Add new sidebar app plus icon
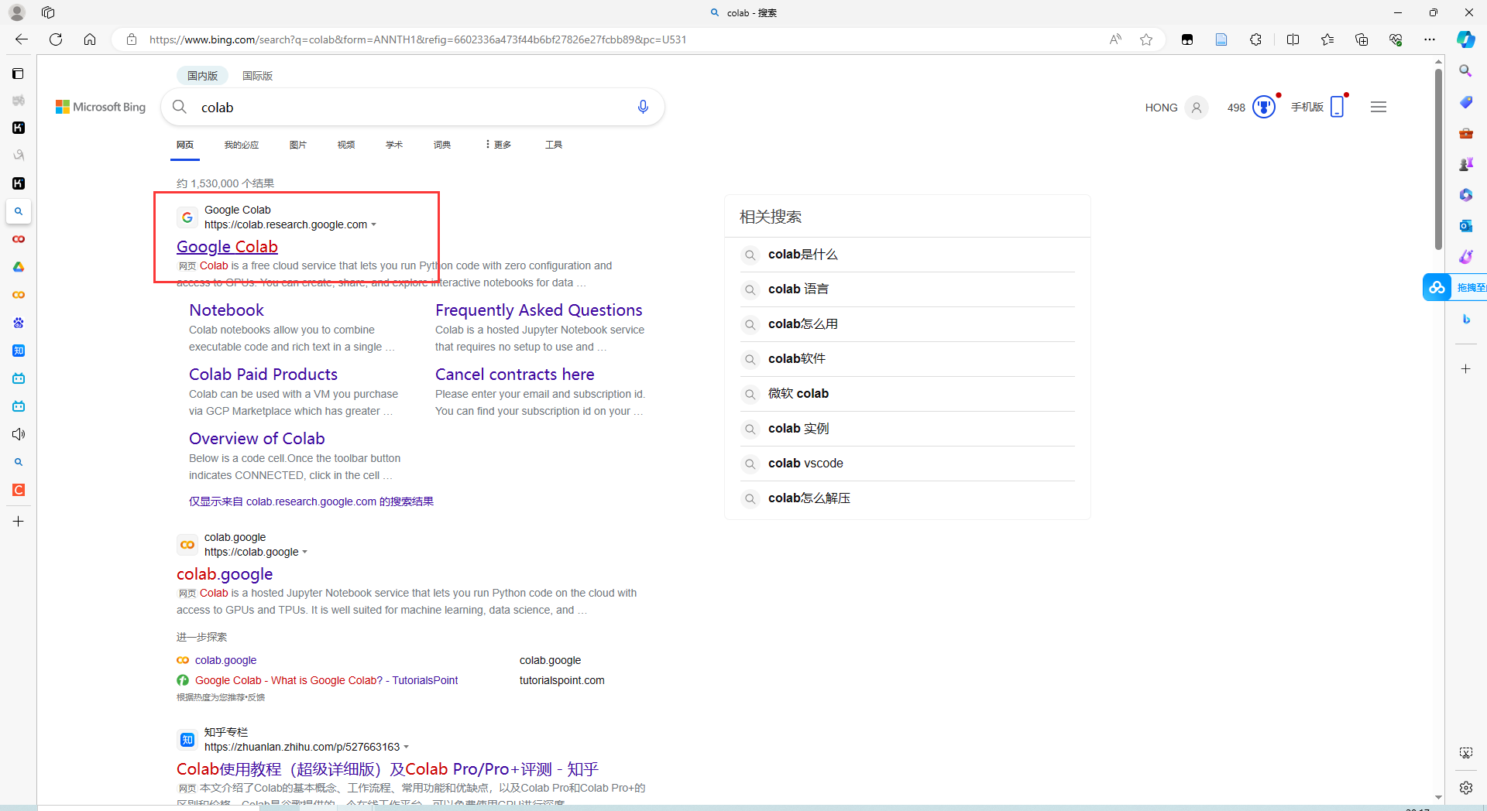 [x=1465, y=369]
